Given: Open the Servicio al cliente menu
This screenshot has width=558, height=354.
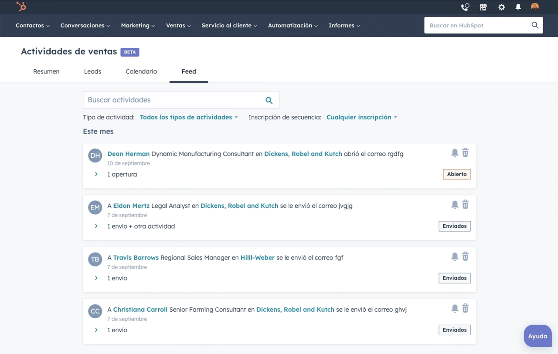Looking at the screenshot, I should 229,25.
